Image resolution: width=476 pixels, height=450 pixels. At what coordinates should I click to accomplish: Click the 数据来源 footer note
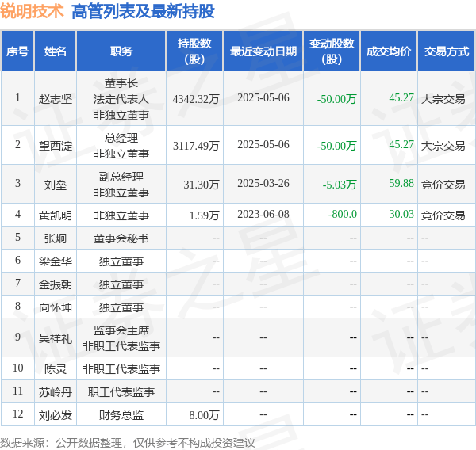click(127, 443)
